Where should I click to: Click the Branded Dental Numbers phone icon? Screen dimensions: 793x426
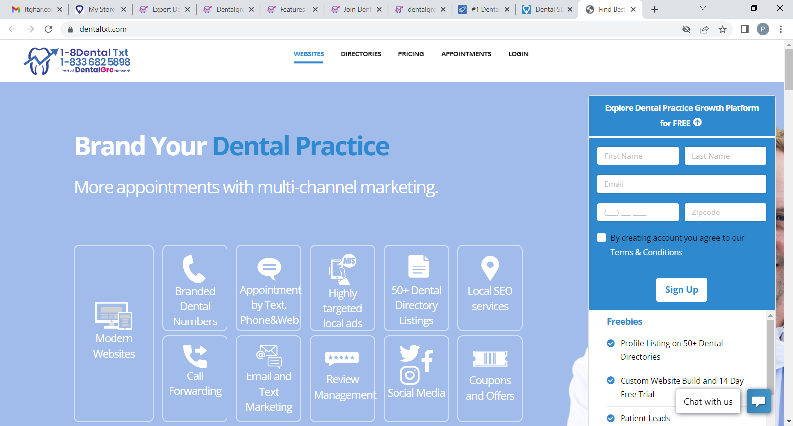pyautogui.click(x=194, y=269)
